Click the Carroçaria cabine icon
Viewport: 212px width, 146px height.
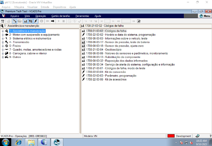point(7,53)
